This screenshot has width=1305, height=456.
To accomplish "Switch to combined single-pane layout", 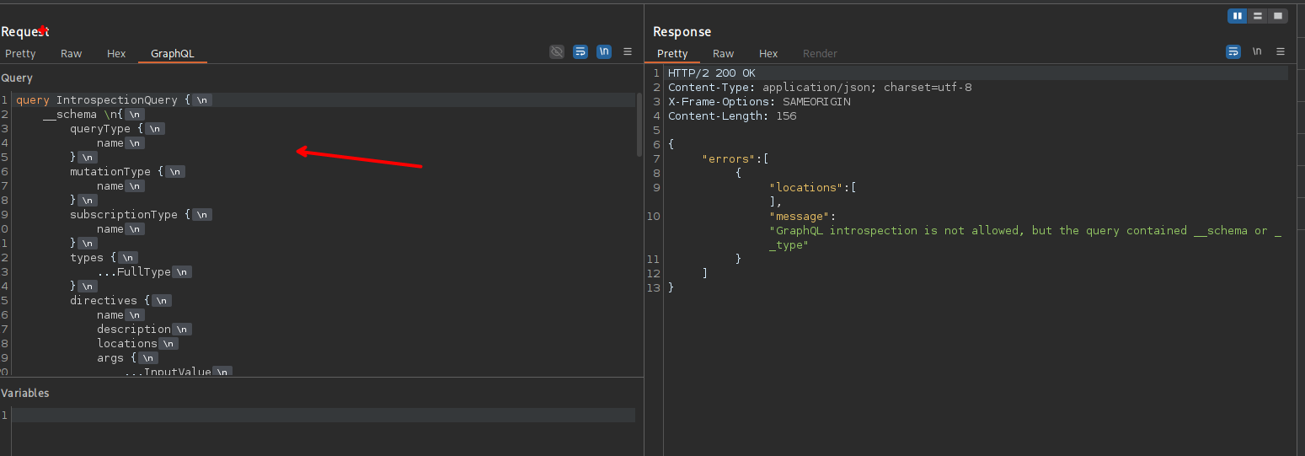I will (1278, 16).
